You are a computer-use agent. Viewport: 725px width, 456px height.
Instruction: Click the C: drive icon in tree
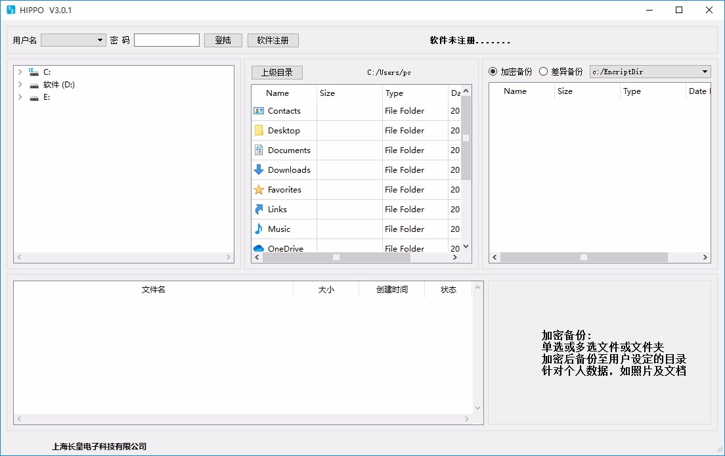(33, 72)
